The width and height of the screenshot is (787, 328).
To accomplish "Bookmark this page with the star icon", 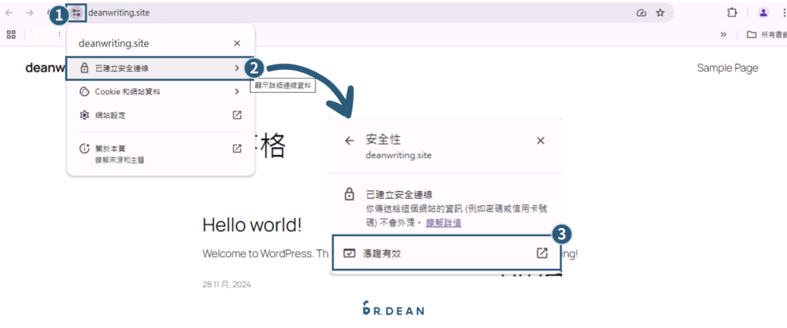I will pos(660,13).
